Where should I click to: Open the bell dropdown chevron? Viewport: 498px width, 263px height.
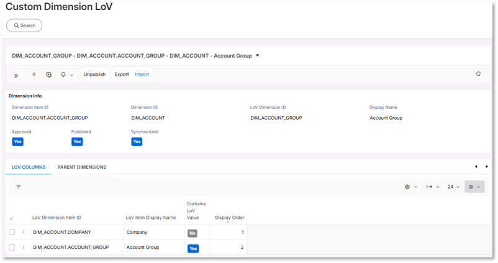click(71, 75)
